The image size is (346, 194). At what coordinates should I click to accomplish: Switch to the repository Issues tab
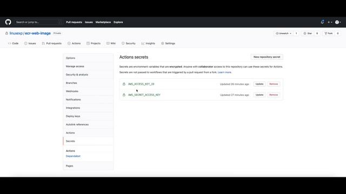tap(30, 43)
